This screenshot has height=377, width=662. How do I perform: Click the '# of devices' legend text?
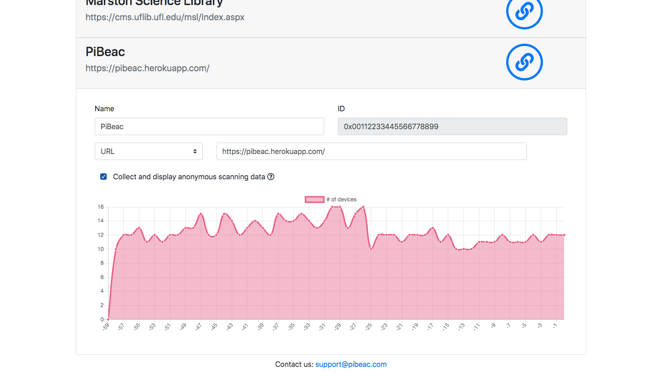(x=342, y=200)
